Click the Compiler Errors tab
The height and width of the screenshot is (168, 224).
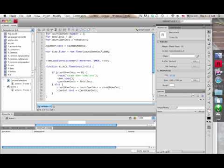(44, 128)
